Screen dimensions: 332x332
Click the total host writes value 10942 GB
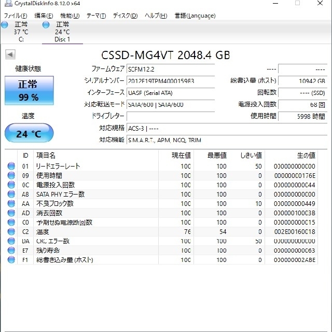pos(302,81)
